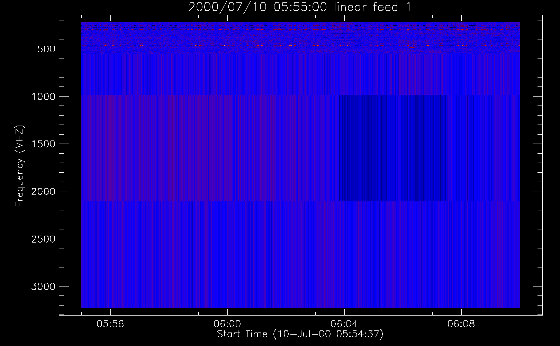Click the plot title '2000/07/10 05:55:00 linear feed 1'
This screenshot has height=346, width=560.
pyautogui.click(x=300, y=7)
